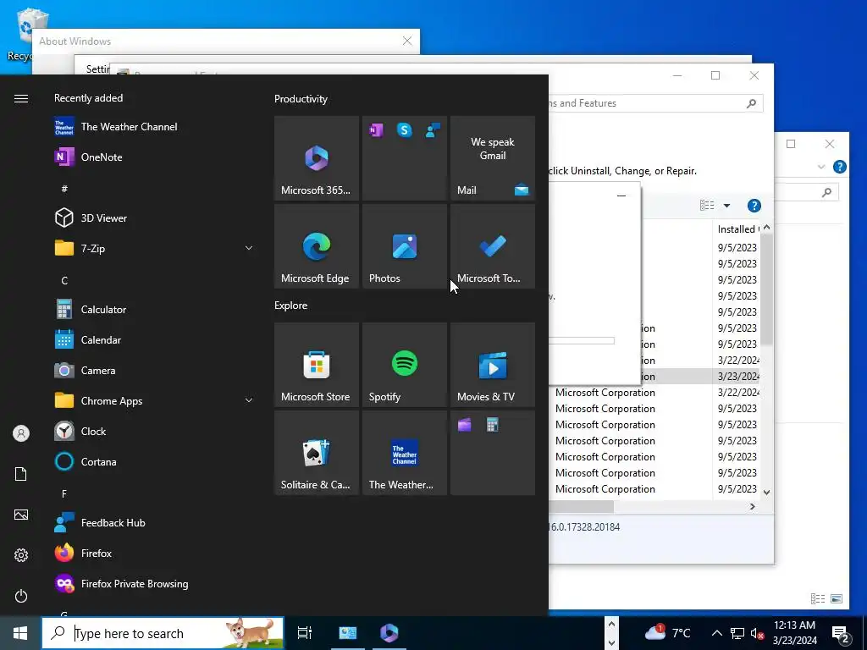Switch to Control Panel taskbar icon
867x650 pixels.
coord(348,633)
